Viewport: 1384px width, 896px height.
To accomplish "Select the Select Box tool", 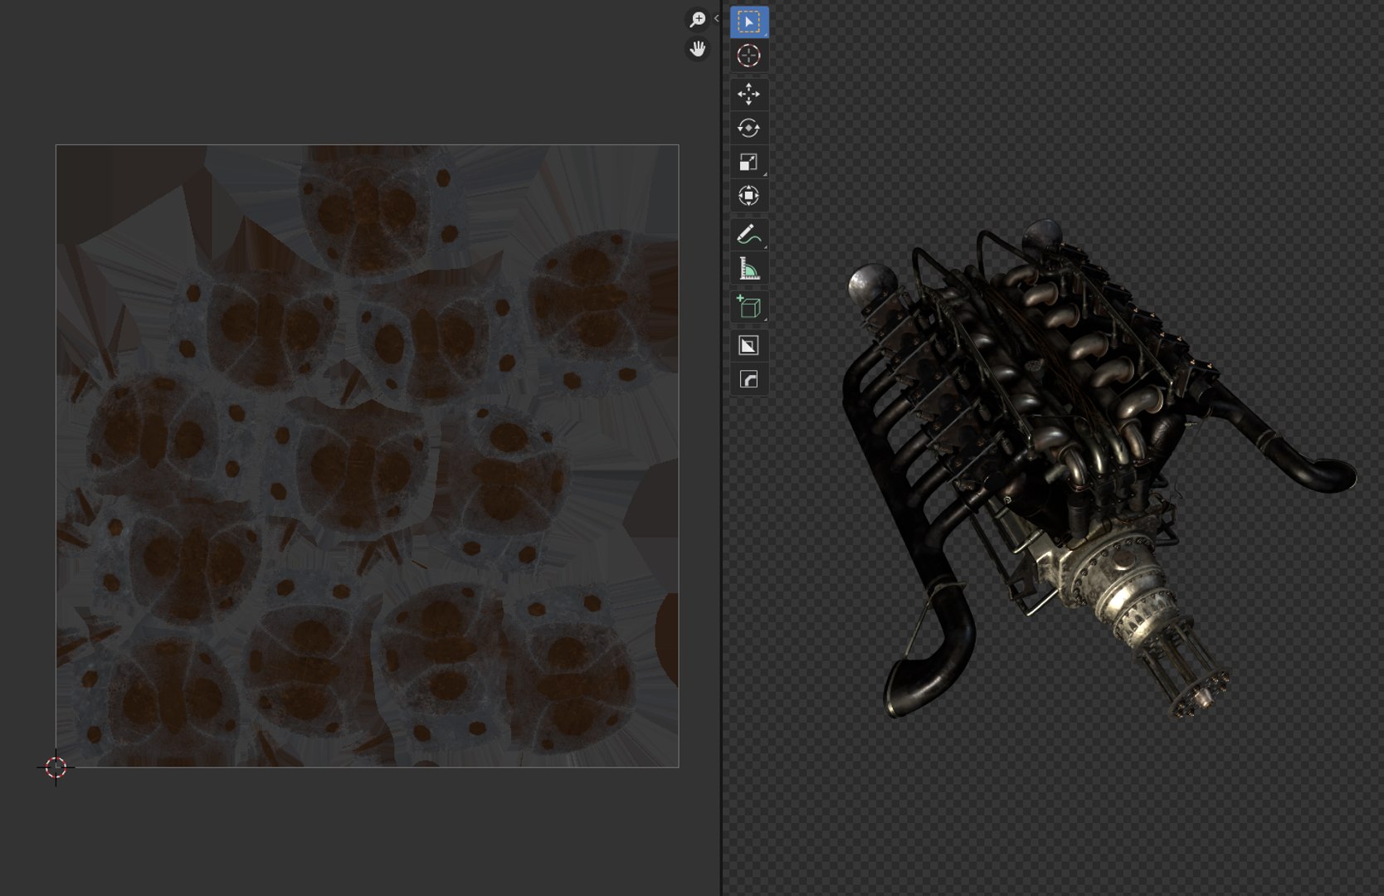I will 748,22.
